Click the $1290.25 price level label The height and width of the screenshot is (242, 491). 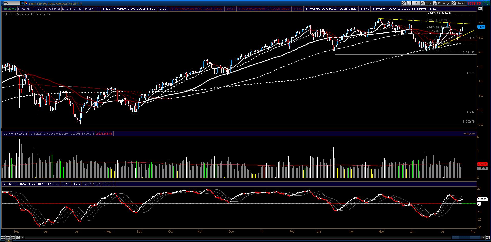point(469,38)
